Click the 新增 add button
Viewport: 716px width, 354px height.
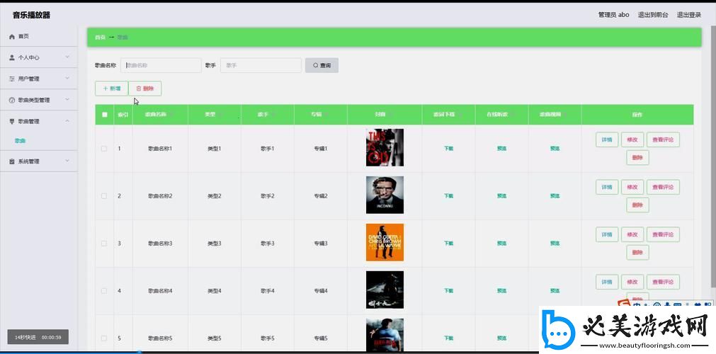tap(111, 88)
